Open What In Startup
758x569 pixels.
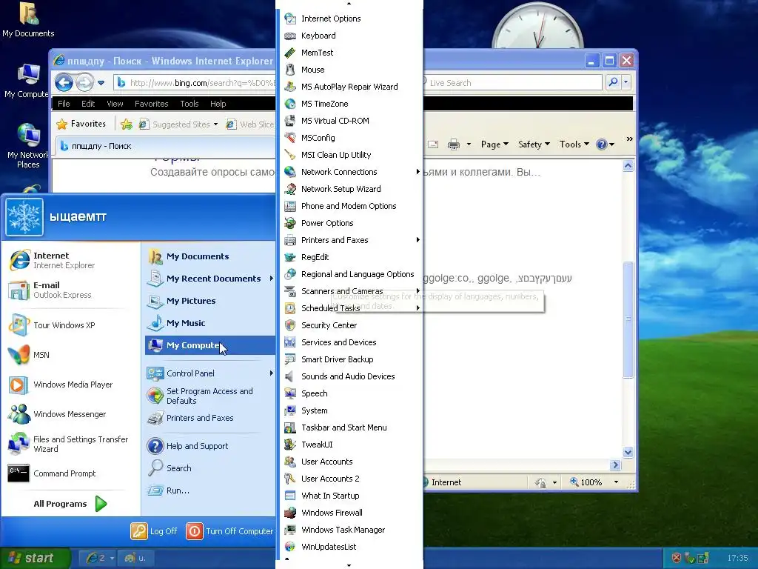349,496
